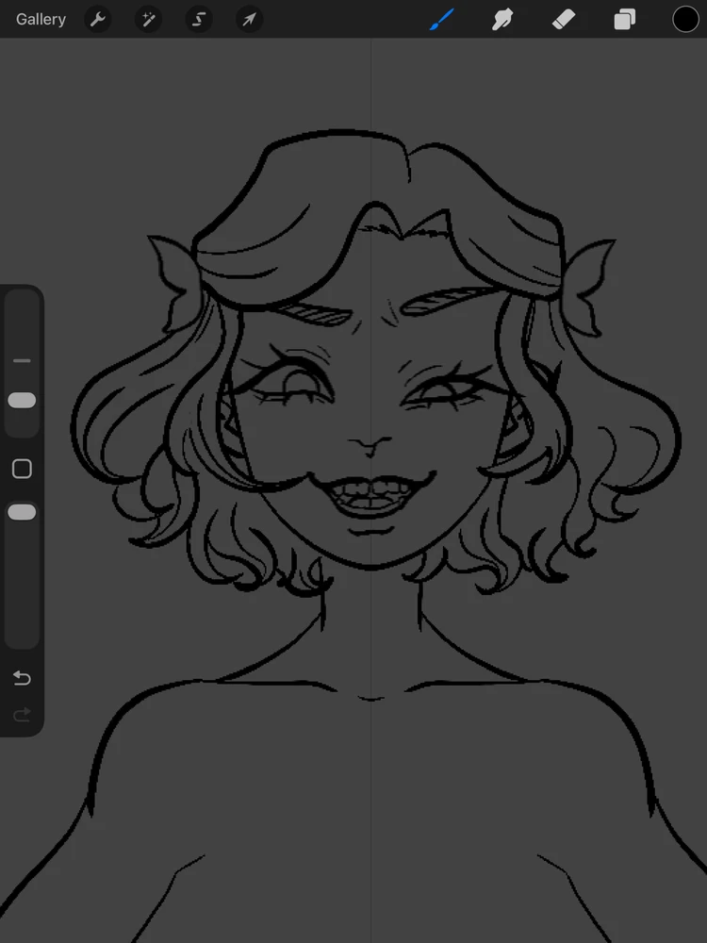
Task: Adjust the brush opacity slider handle
Action: click(x=22, y=512)
